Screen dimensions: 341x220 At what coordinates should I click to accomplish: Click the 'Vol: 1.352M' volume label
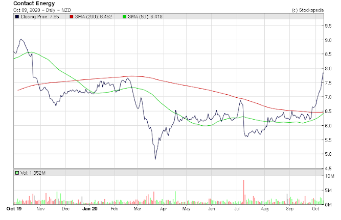(x=33, y=173)
